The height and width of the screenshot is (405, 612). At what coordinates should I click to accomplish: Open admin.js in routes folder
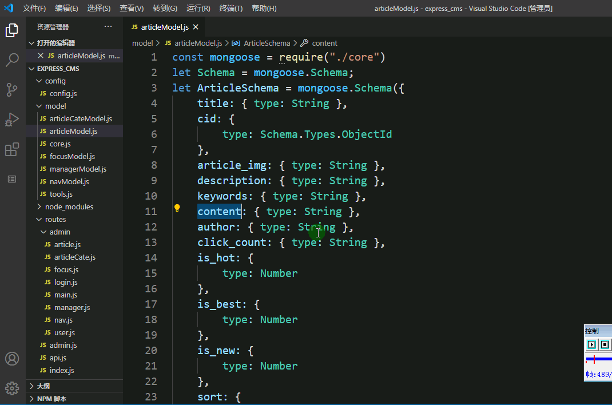(x=74, y=346)
